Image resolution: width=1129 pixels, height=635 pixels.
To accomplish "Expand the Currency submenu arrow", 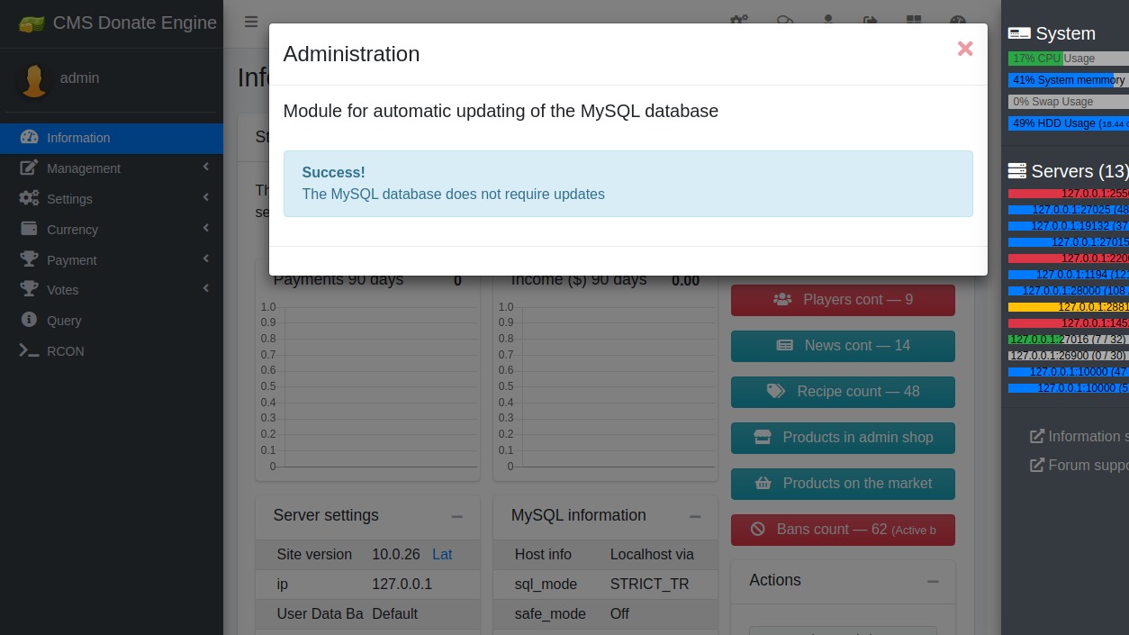I will (206, 229).
